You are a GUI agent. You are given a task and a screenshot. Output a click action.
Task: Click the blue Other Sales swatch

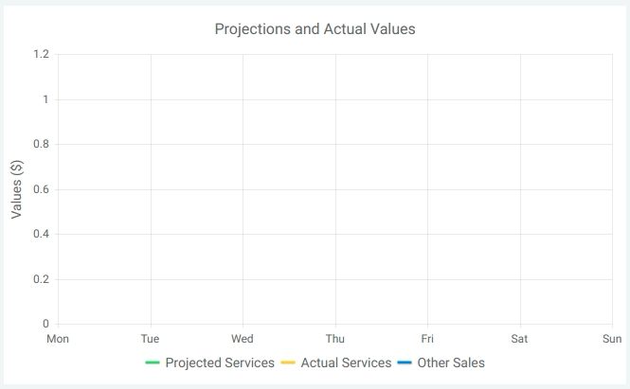[x=405, y=362]
